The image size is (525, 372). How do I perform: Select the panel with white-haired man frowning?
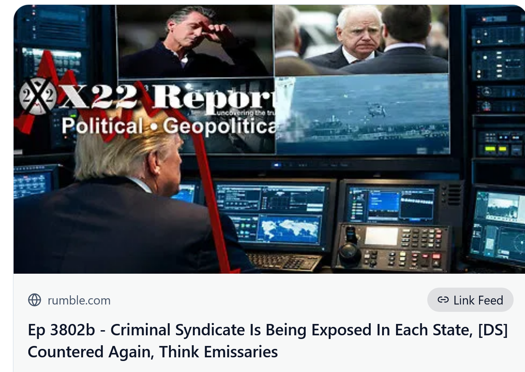(x=362, y=40)
